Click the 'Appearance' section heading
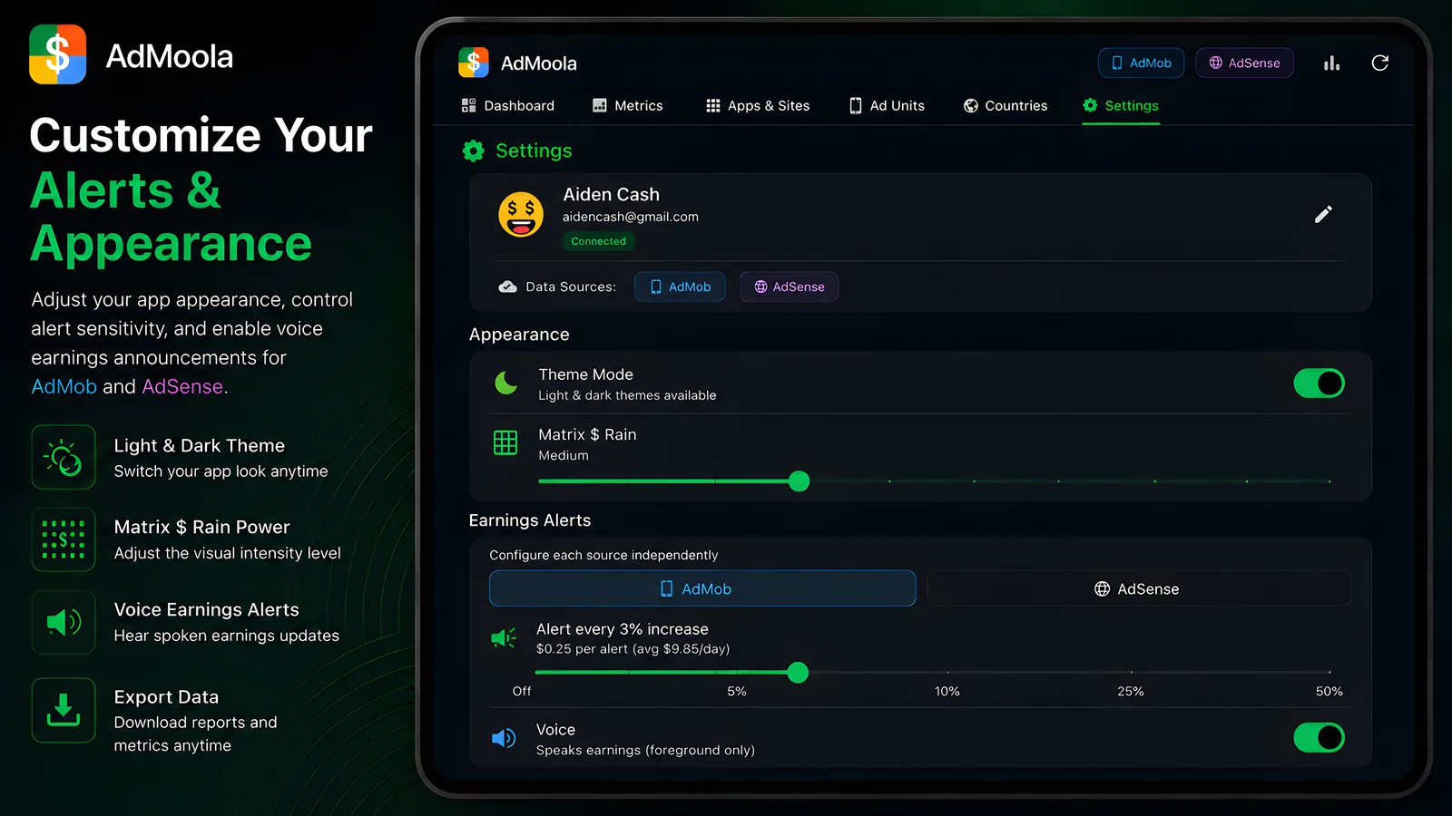Screen dimensions: 1452x816 click(x=519, y=335)
